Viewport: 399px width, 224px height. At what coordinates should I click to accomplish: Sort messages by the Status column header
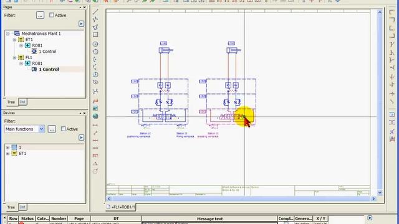click(27, 218)
